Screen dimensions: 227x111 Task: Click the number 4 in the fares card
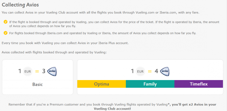coord(156,71)
